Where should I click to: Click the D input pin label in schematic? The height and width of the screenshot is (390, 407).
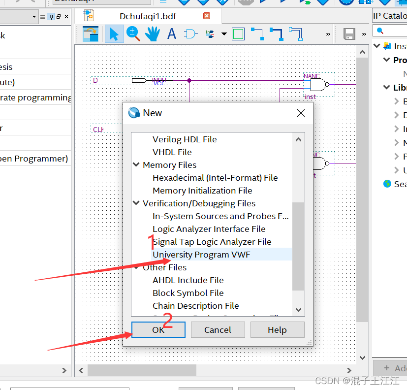[x=95, y=80]
